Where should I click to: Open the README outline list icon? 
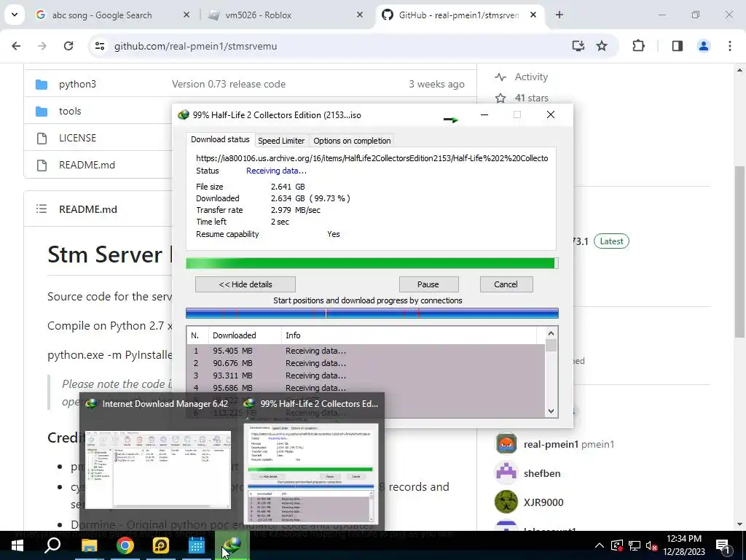(42, 209)
